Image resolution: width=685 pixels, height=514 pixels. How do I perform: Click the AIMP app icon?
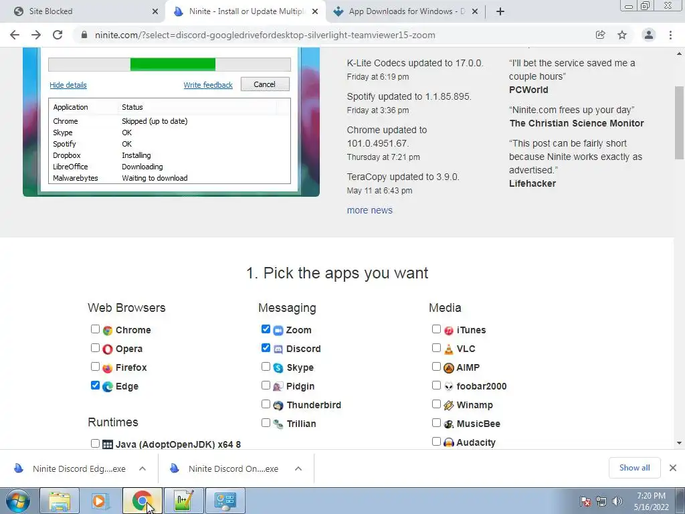pyautogui.click(x=449, y=368)
